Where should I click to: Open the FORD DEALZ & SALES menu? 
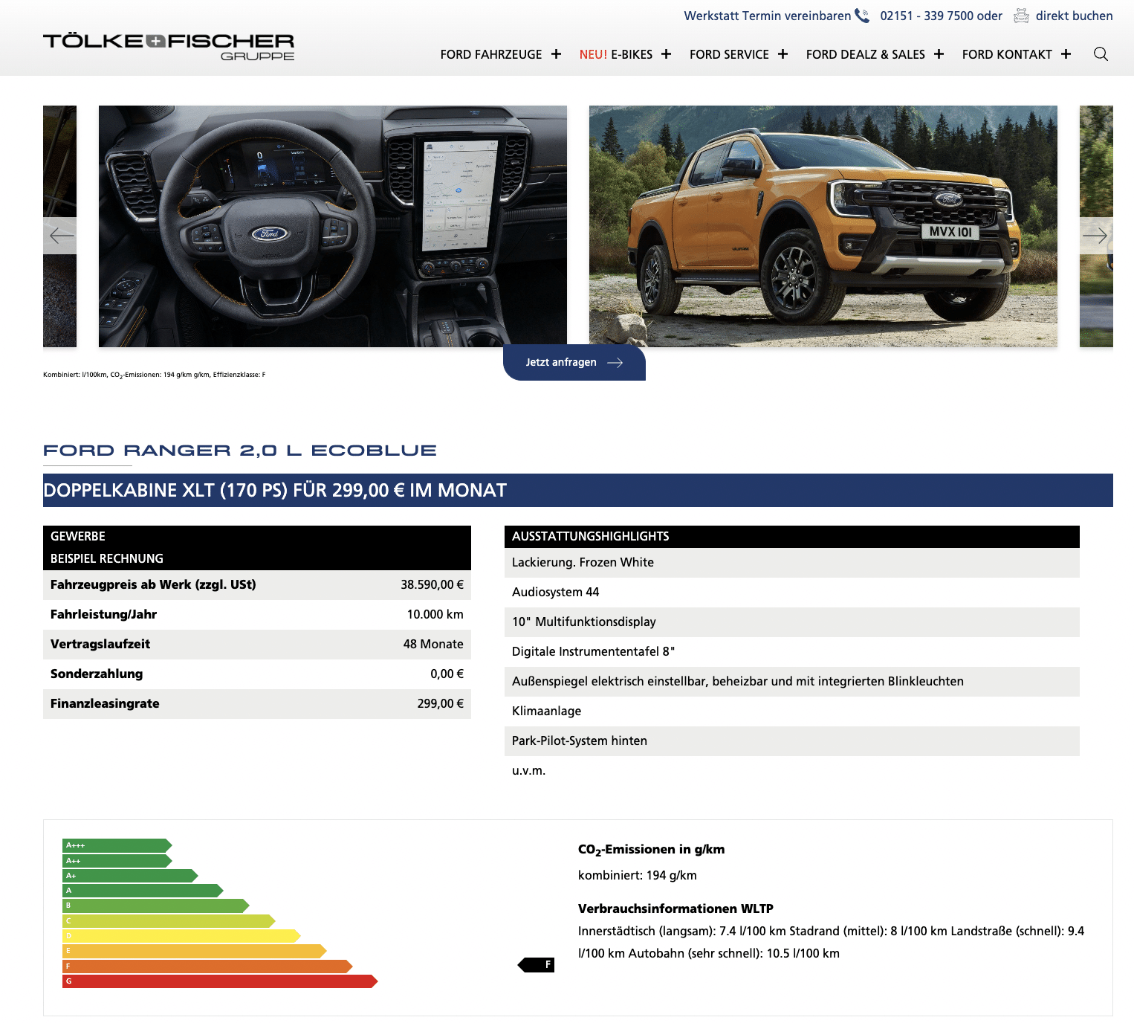coord(866,54)
